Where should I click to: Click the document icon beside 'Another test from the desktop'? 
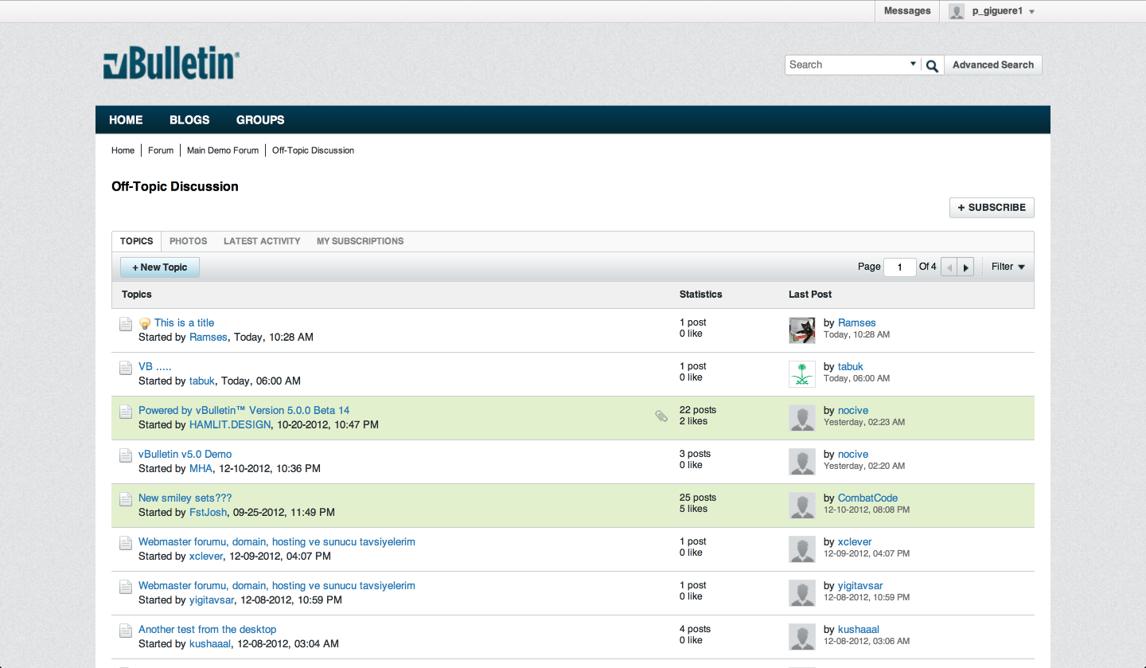click(x=126, y=631)
